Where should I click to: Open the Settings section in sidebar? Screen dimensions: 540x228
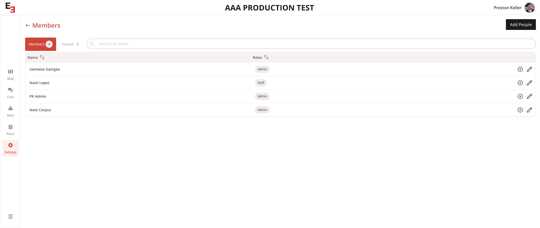11,148
